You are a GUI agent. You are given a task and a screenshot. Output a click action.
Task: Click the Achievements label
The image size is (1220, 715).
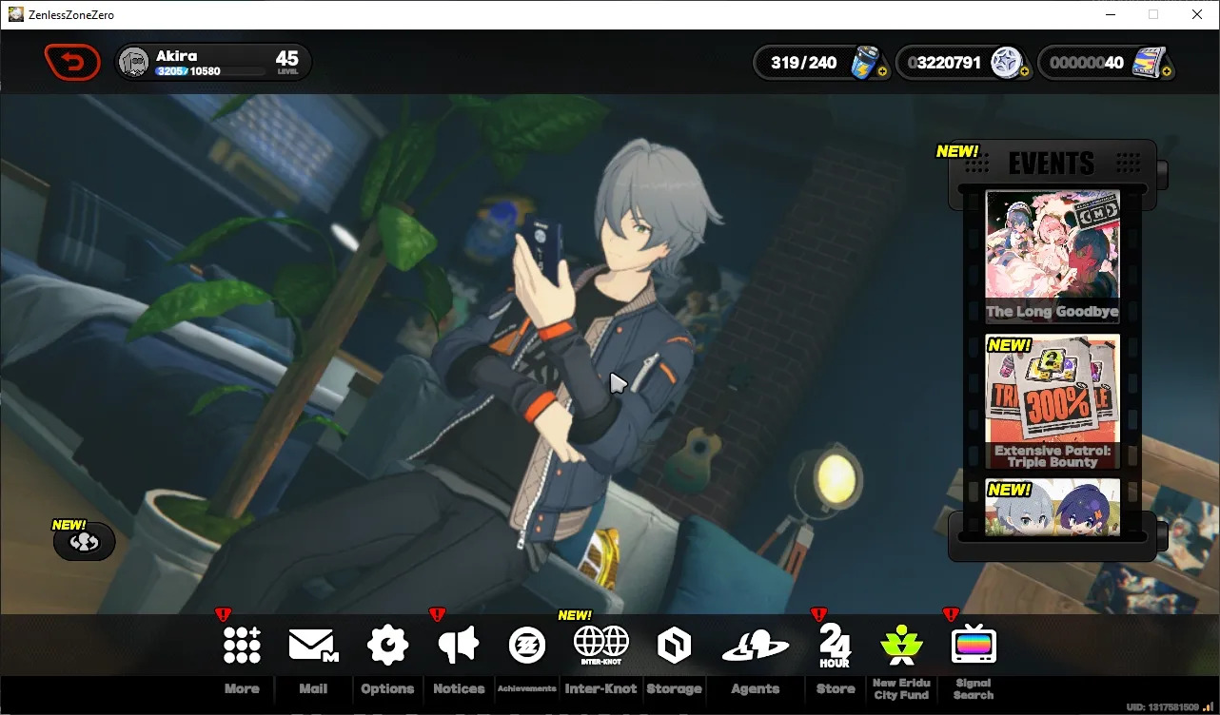click(526, 688)
